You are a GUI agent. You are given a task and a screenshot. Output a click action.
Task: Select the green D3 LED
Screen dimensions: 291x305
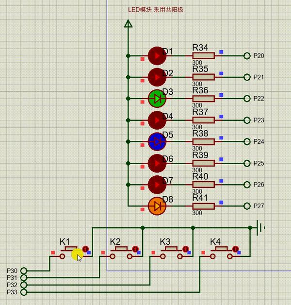tap(157, 99)
